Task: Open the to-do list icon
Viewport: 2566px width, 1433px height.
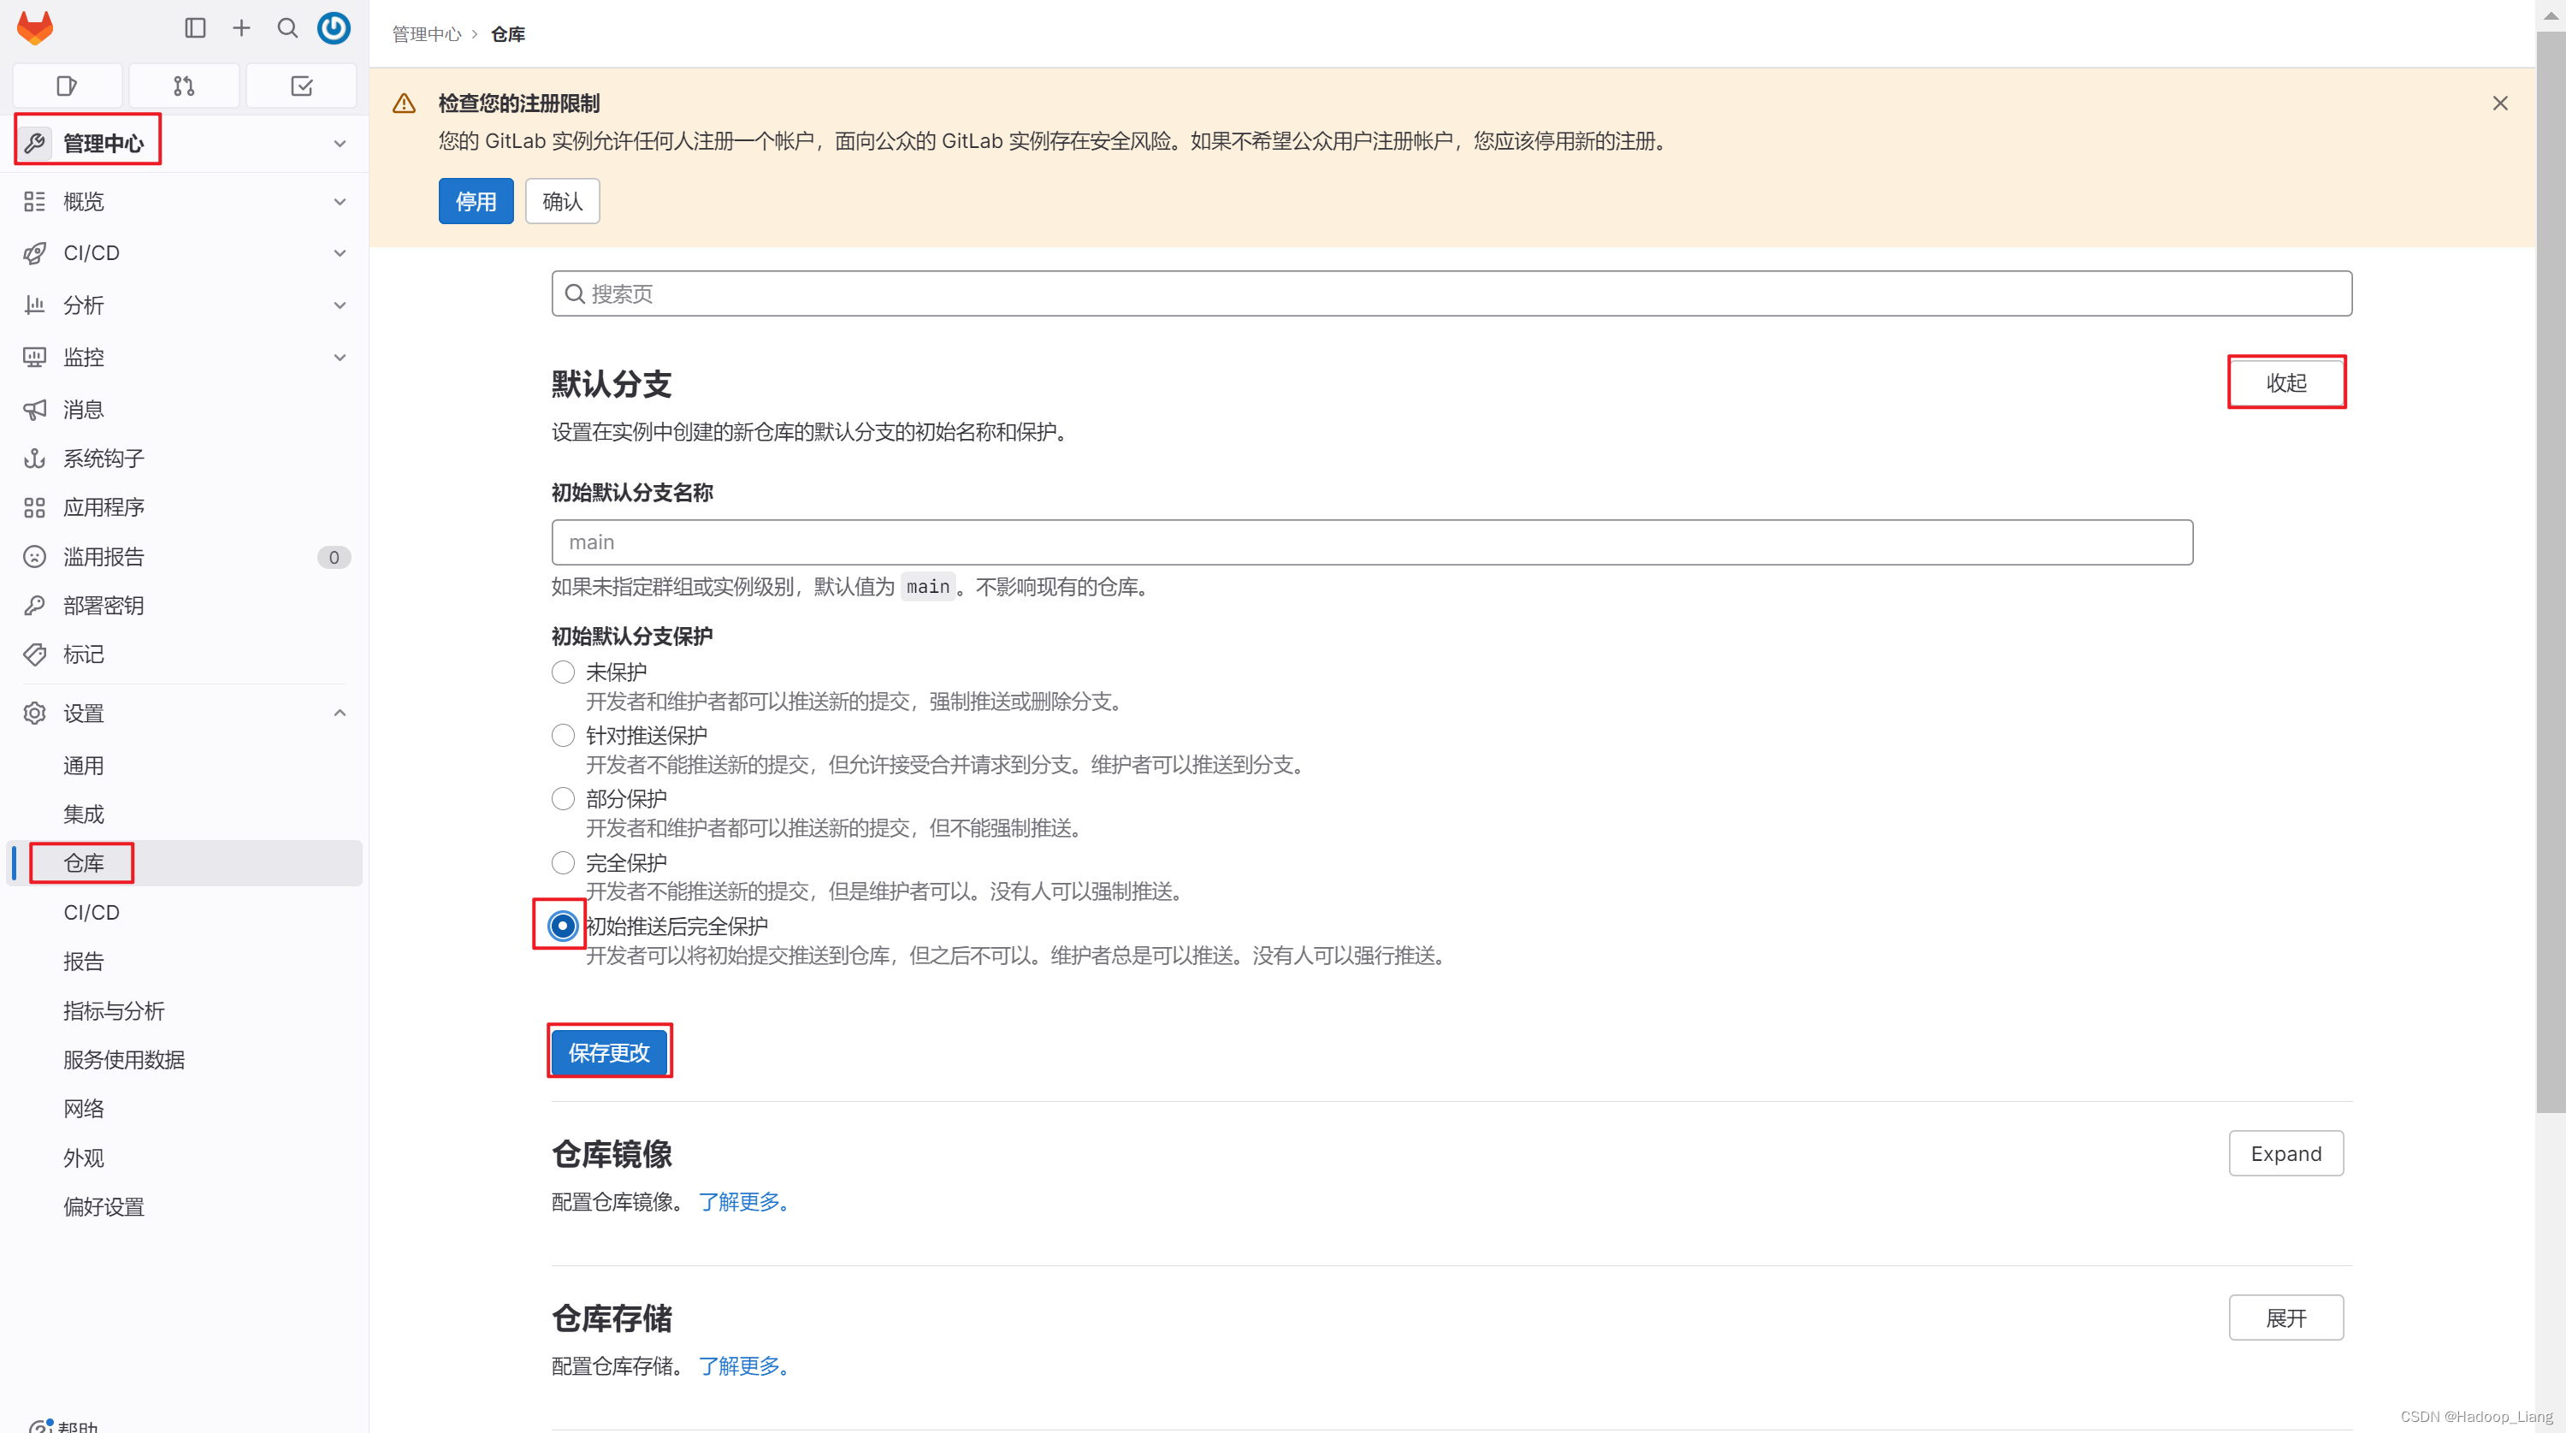Action: (301, 86)
